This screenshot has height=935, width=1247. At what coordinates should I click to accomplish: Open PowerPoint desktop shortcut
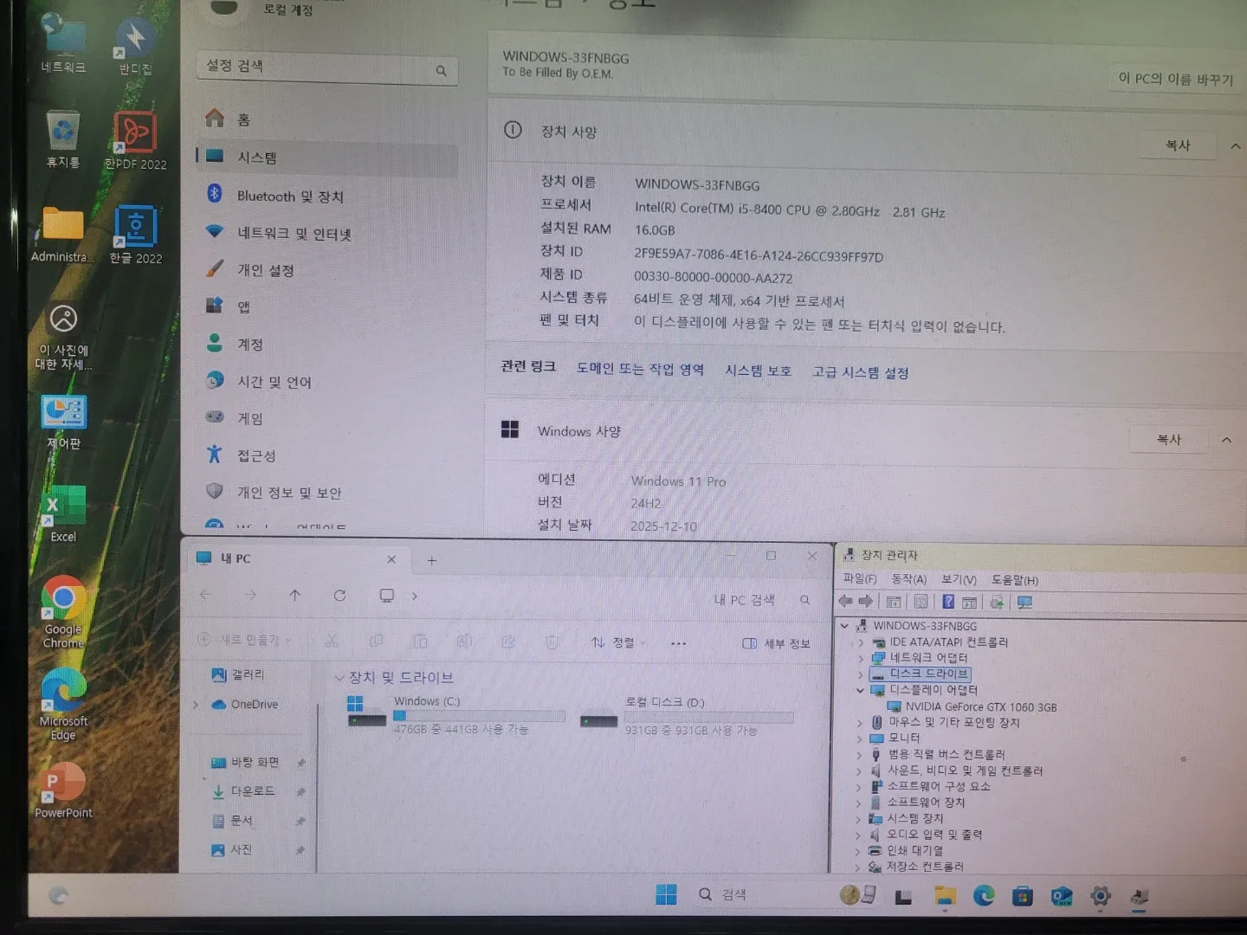[x=64, y=790]
